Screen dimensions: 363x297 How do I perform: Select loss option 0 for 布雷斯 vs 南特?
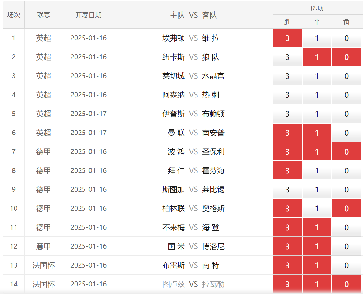click(347, 266)
